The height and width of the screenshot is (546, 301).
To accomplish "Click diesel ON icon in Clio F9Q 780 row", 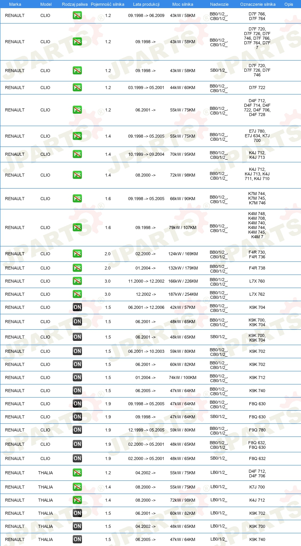I will (x=77, y=430).
